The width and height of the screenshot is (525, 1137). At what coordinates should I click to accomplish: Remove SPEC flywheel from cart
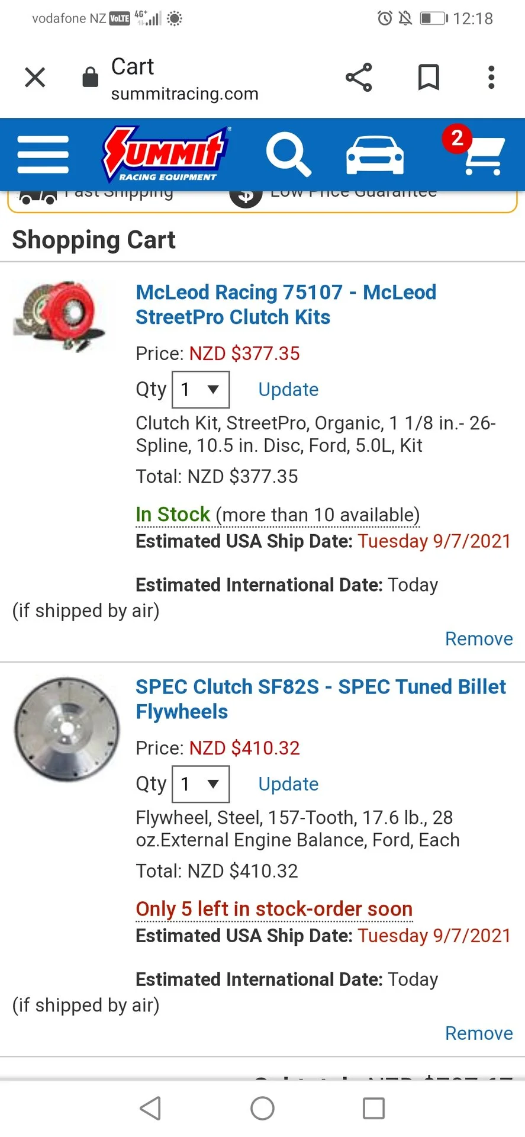tap(479, 1033)
